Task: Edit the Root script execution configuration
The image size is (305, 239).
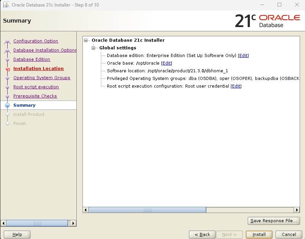Action: pos(236,86)
